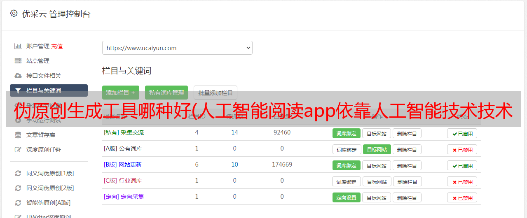The width and height of the screenshot is (527, 218).
Task: Click 目标网站 for 行业词库 row
Action: (x=377, y=181)
